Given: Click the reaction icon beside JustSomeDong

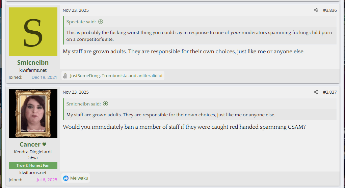Looking at the screenshot, I should click(65, 76).
